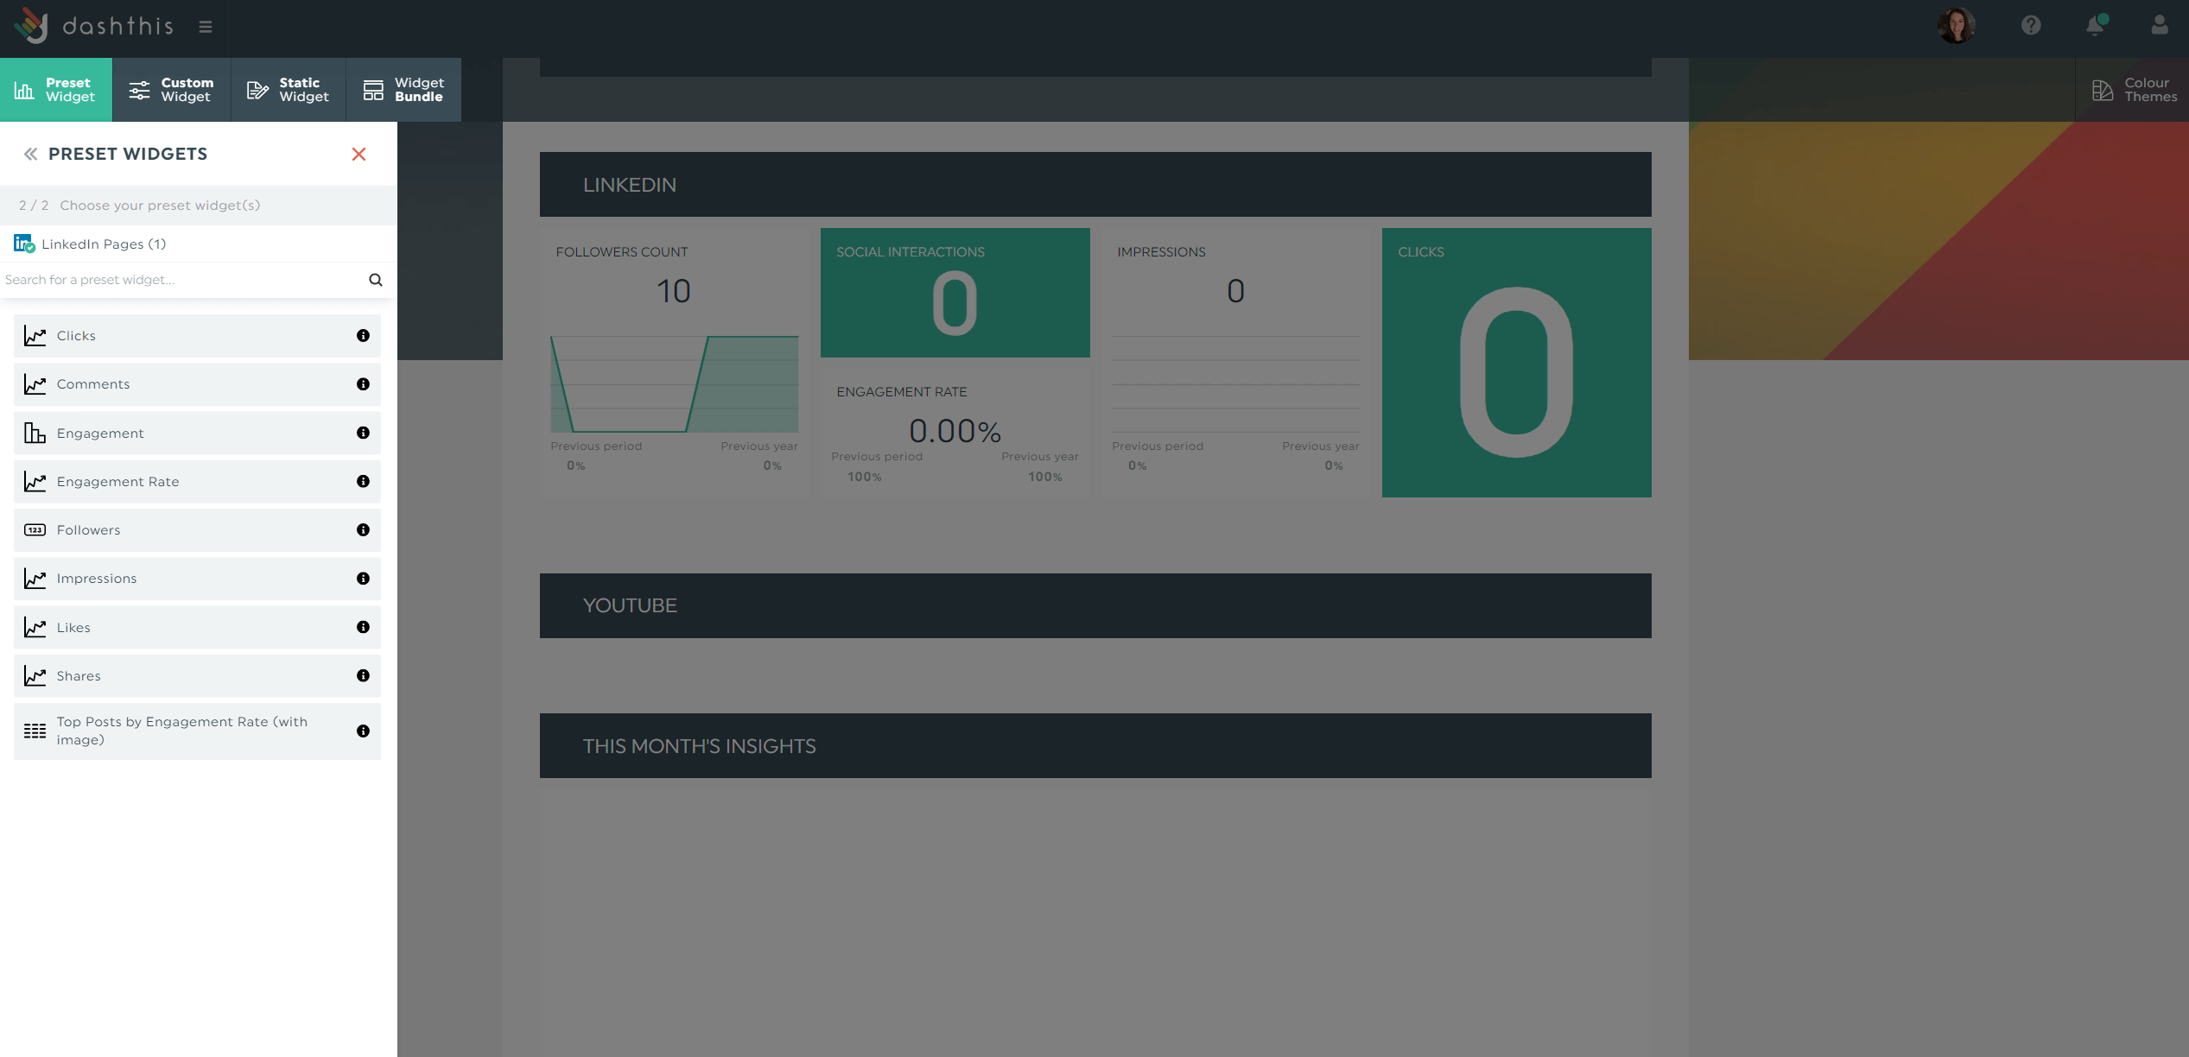The height and width of the screenshot is (1057, 2189).
Task: Open the Widget Bundle tab
Action: pos(403,90)
